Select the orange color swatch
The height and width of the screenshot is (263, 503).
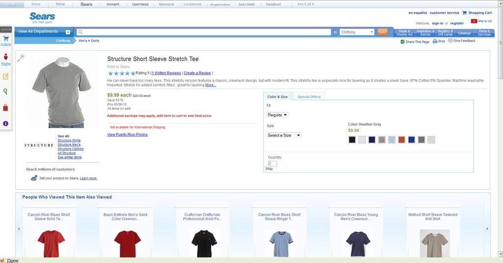click(x=402, y=140)
